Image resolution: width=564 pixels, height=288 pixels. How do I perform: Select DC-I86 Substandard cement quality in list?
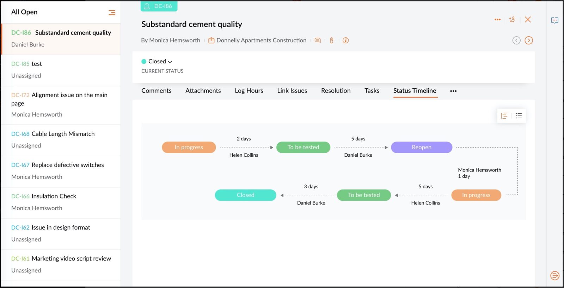(61, 39)
